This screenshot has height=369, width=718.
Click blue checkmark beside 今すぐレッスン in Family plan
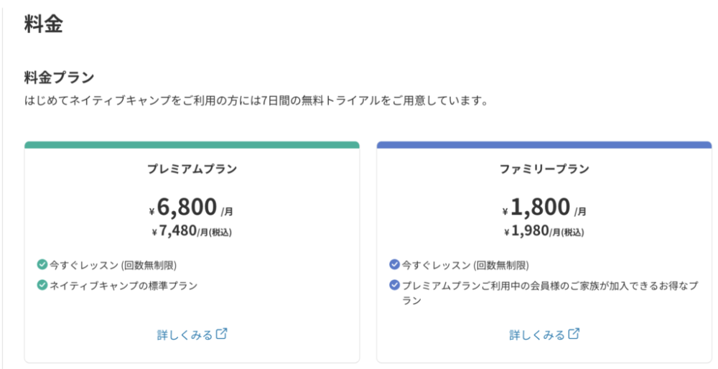[x=394, y=265]
